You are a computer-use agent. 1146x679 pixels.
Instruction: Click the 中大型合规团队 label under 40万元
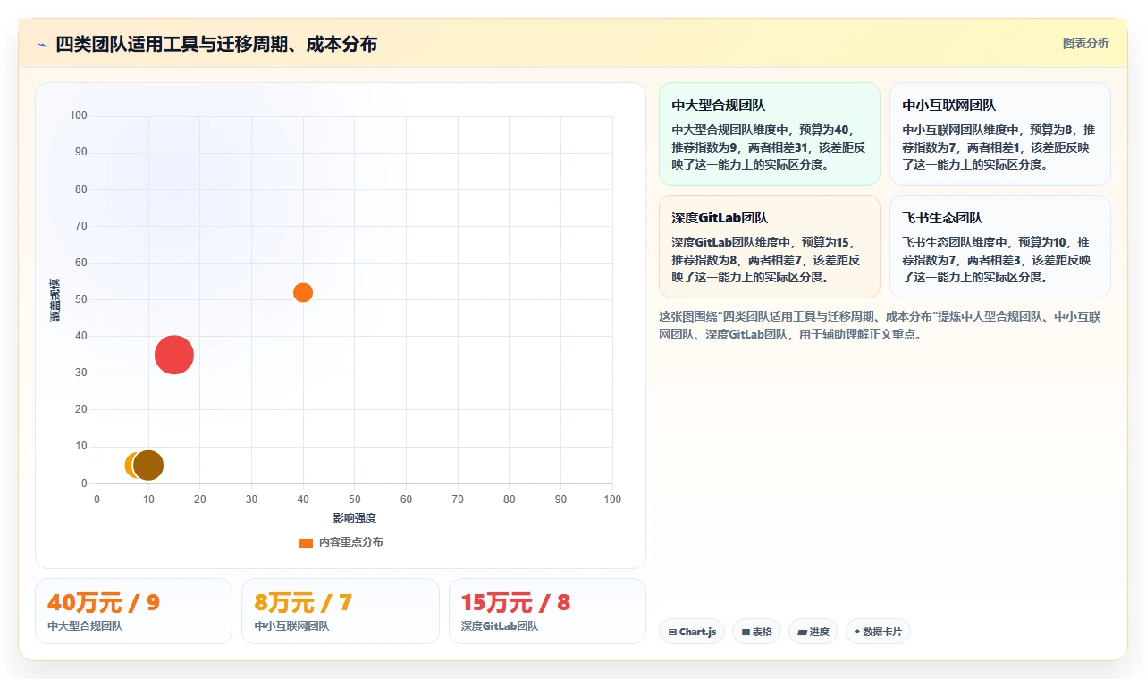pos(85,626)
